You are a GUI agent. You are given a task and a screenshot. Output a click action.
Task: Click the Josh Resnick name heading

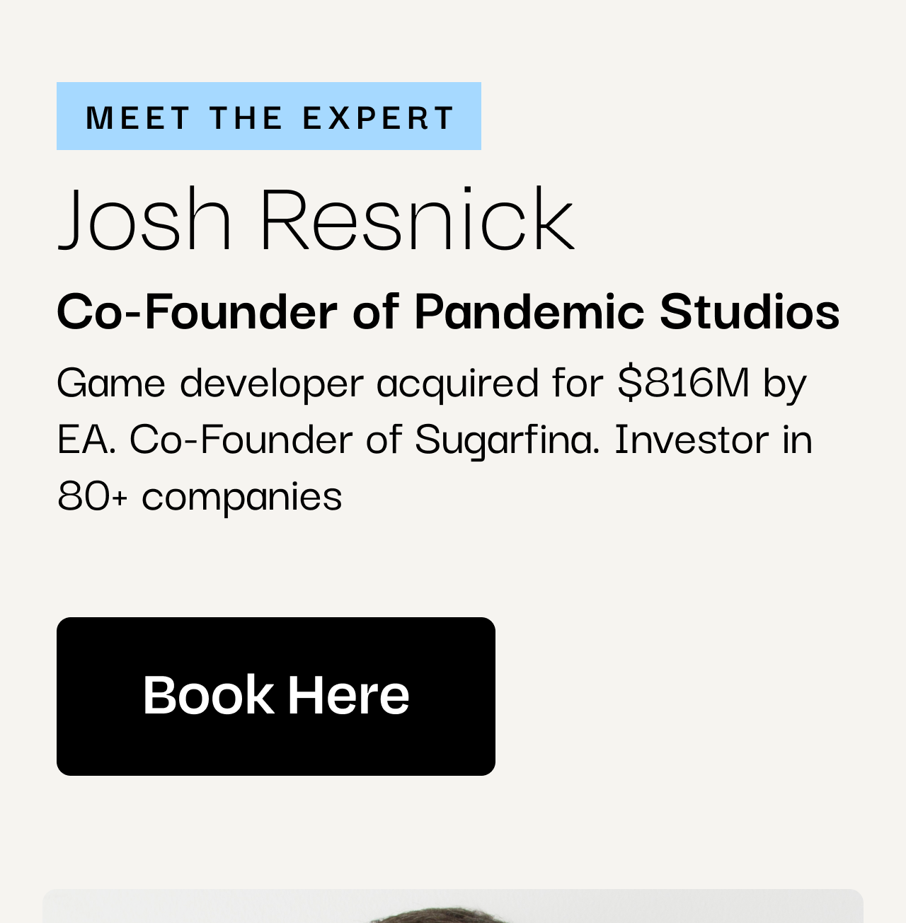point(316,219)
